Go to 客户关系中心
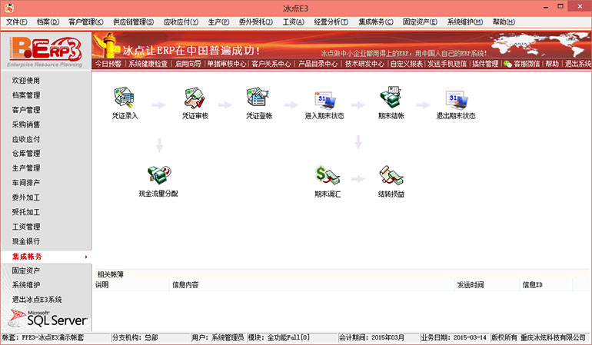 coord(271,64)
